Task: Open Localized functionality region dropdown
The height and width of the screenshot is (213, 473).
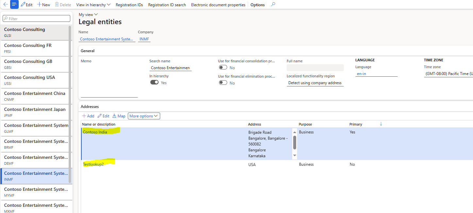Action: click(315, 83)
